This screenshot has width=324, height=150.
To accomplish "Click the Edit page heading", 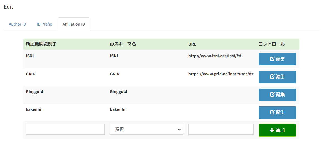I will click(x=8, y=7).
